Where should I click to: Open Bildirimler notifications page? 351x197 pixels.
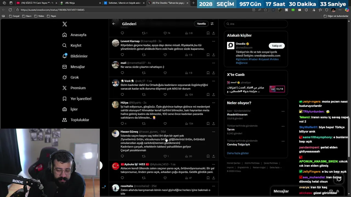pos(75,56)
